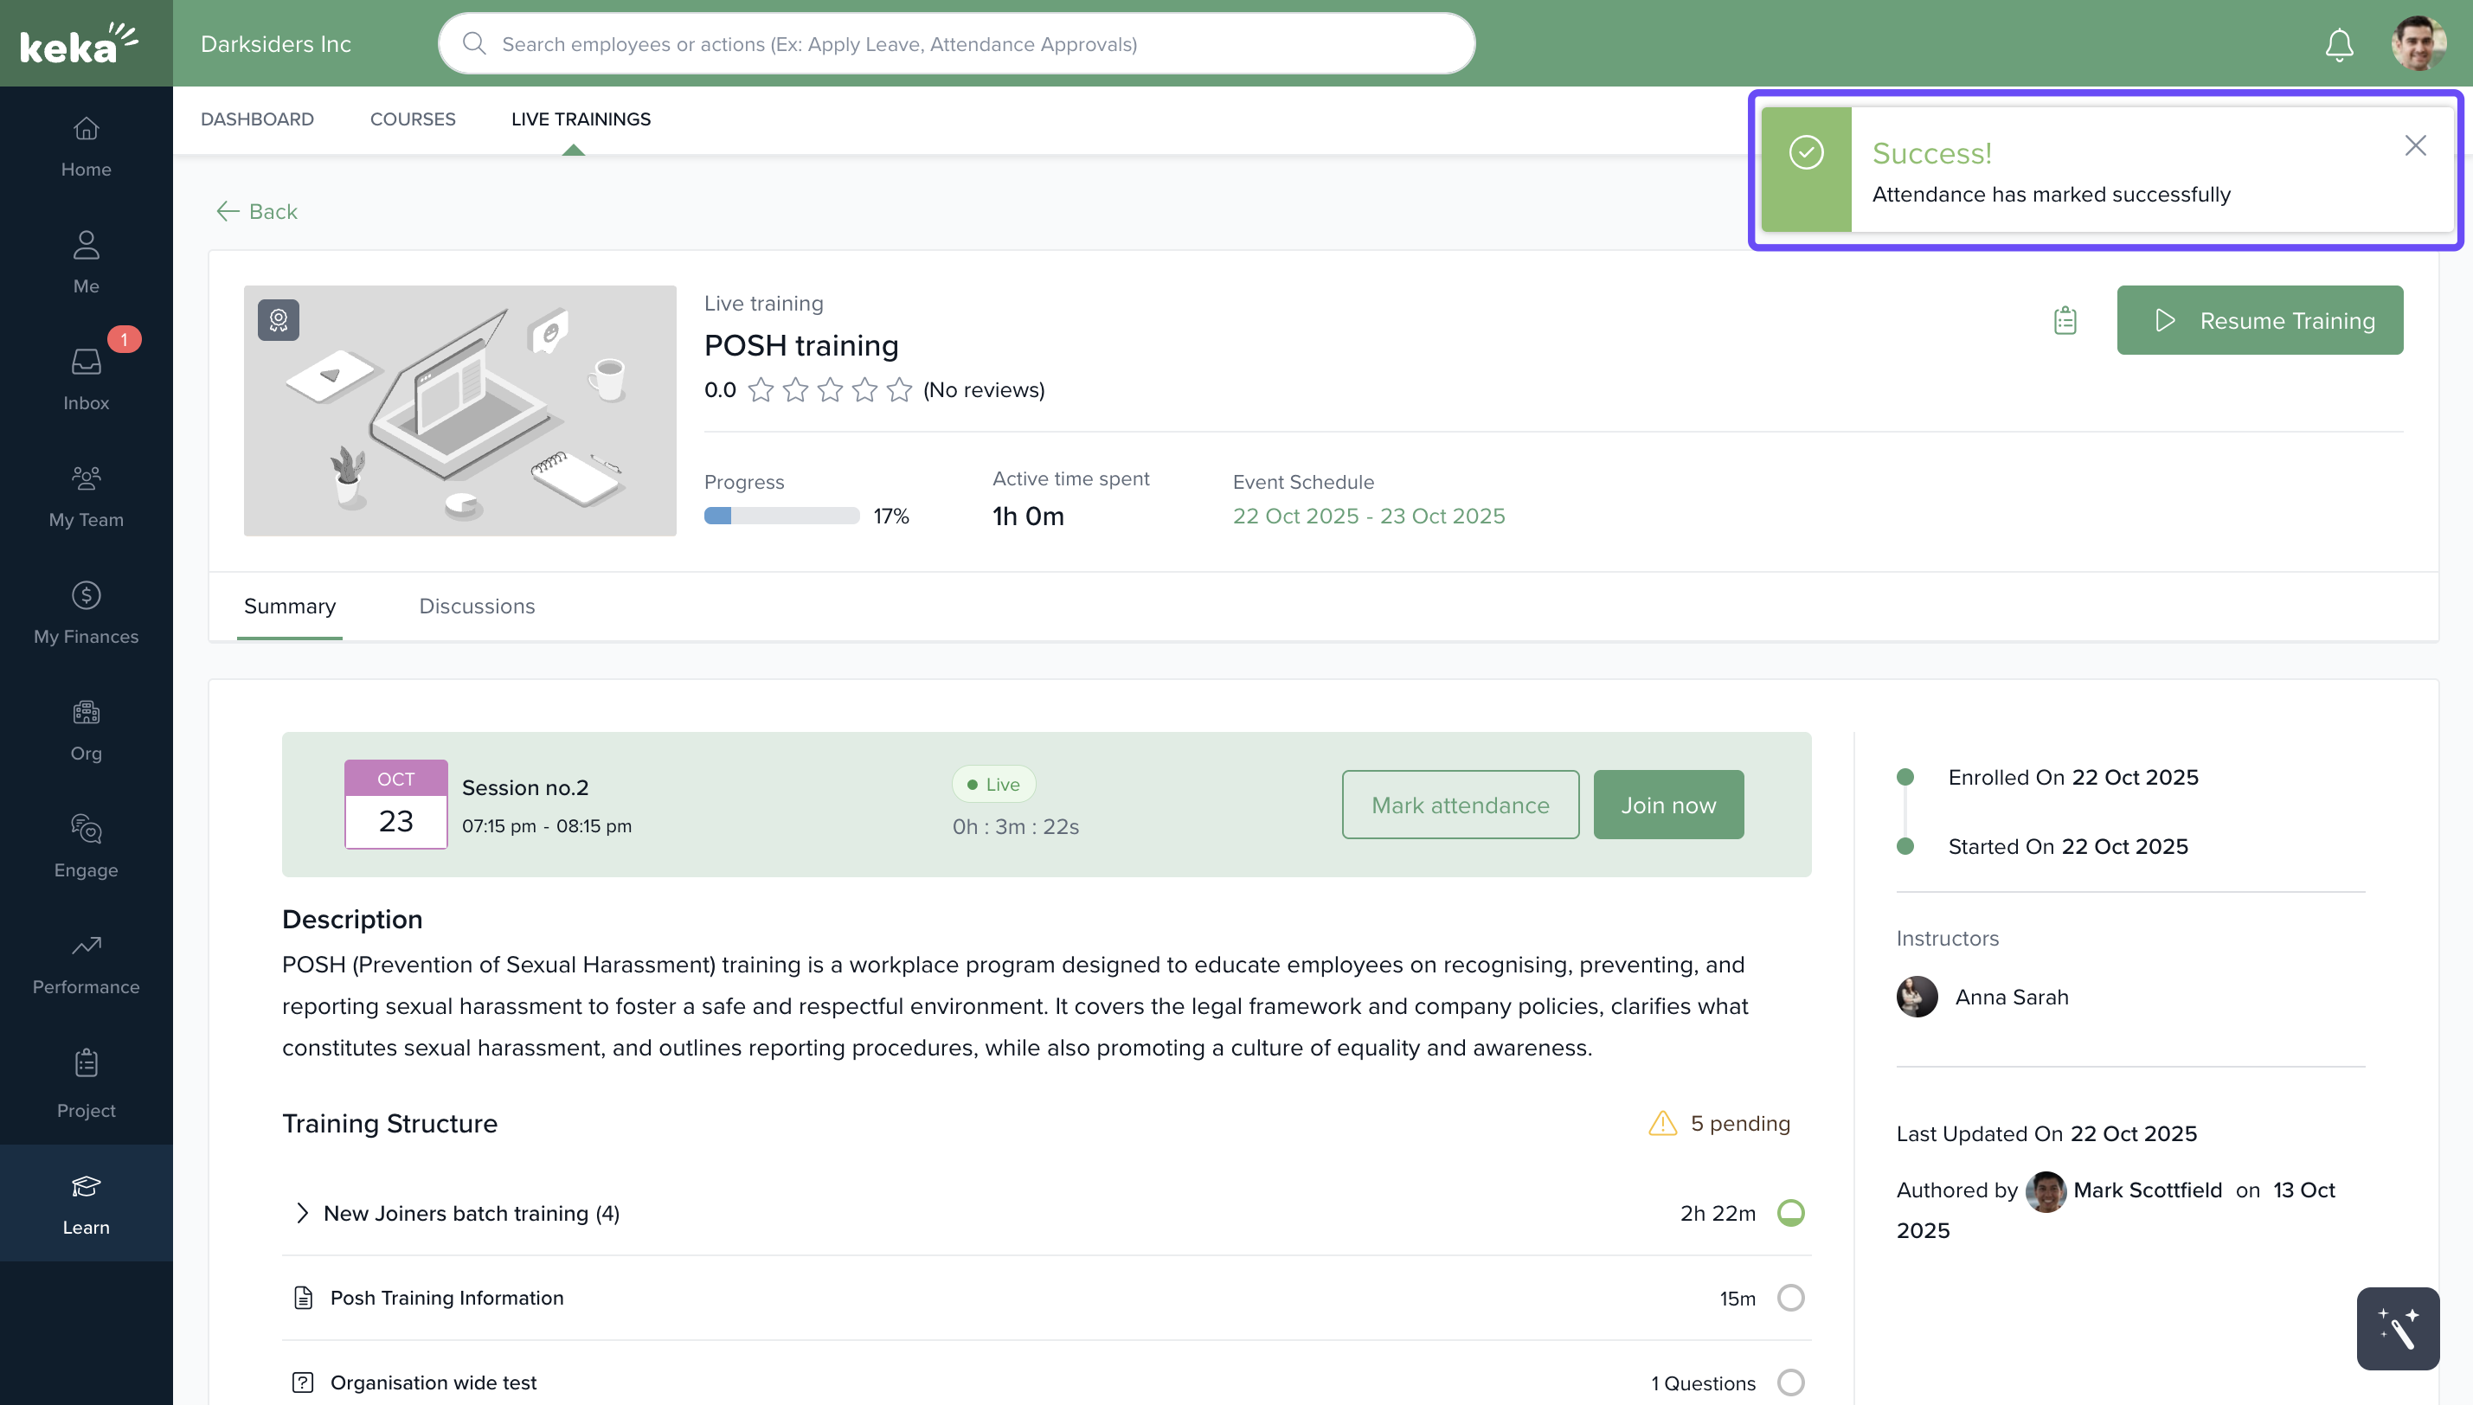Screen dimensions: 2473x1405
Task: Open the magic wand assistant button
Action: 2397,1328
